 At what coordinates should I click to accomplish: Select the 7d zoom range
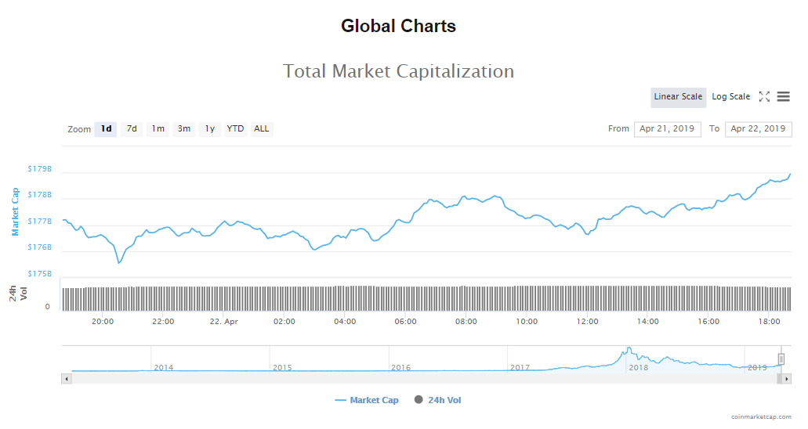tap(132, 129)
